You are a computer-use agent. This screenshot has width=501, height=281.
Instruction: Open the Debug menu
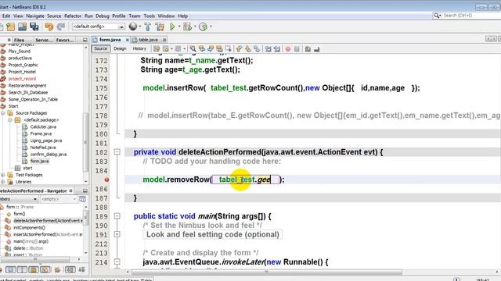point(103,16)
